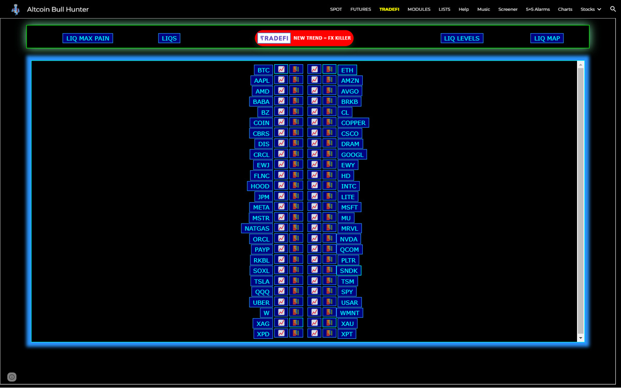Open the Help menu item

point(464,9)
